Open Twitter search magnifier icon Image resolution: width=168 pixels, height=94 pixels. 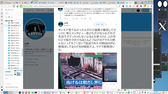point(133,10)
